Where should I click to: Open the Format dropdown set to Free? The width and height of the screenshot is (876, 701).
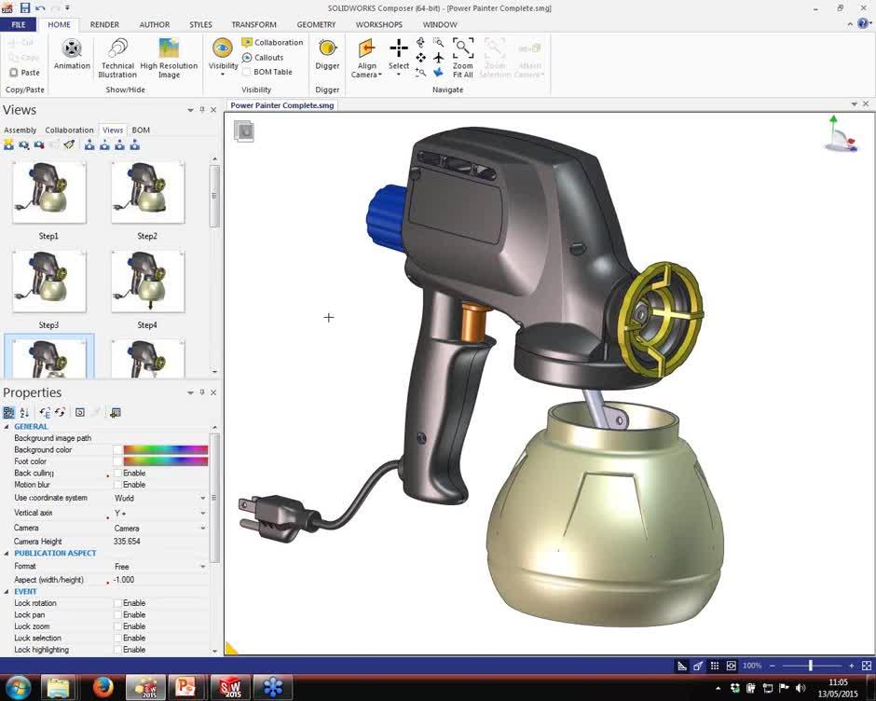[x=202, y=567]
